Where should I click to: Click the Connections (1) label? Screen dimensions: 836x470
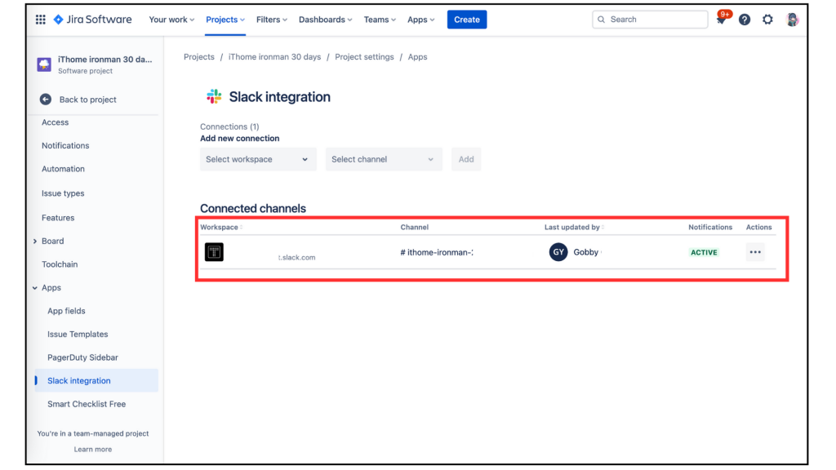coord(229,126)
